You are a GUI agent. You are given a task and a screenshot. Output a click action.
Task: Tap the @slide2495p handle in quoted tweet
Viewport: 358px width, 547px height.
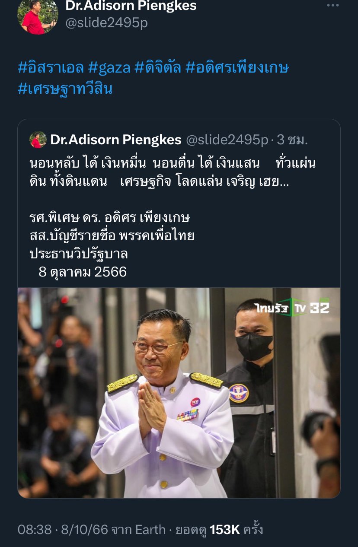point(227,140)
